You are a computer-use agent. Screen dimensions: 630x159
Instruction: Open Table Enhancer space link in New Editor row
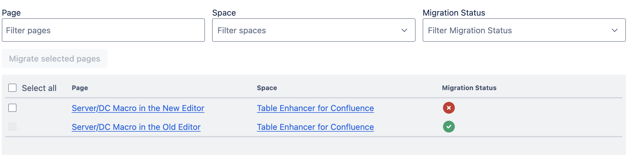315,108
